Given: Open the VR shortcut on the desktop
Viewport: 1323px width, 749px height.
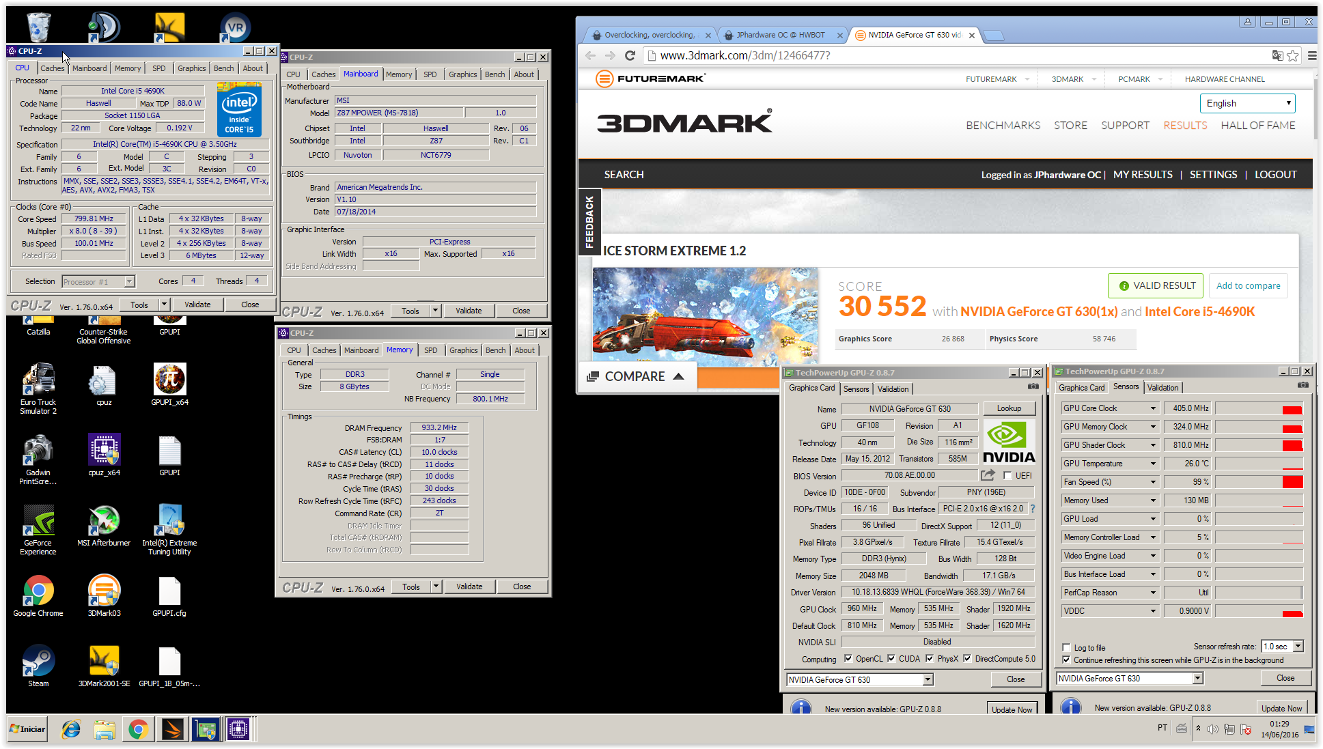Looking at the screenshot, I should point(235,29).
